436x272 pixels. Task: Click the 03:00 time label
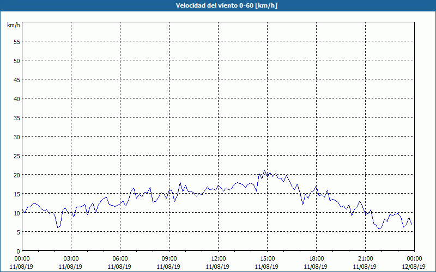tap(71, 259)
